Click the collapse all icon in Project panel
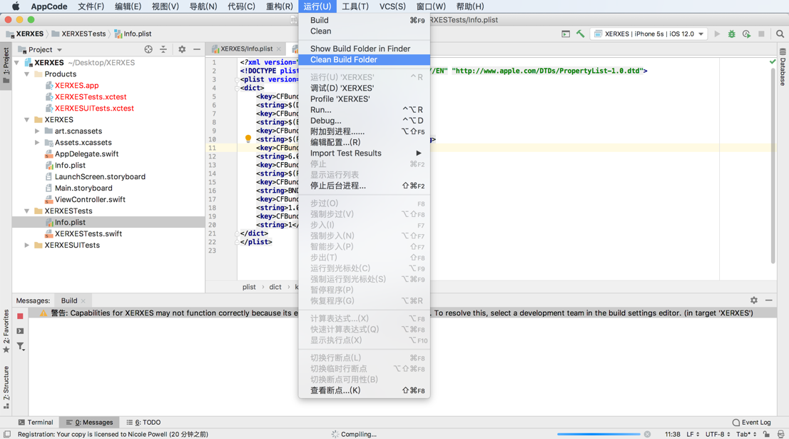 pyautogui.click(x=163, y=49)
